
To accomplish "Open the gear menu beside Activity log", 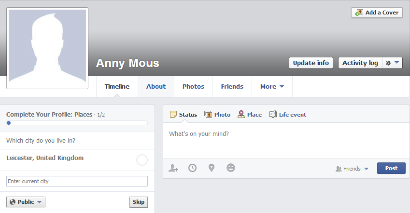I will point(392,63).
